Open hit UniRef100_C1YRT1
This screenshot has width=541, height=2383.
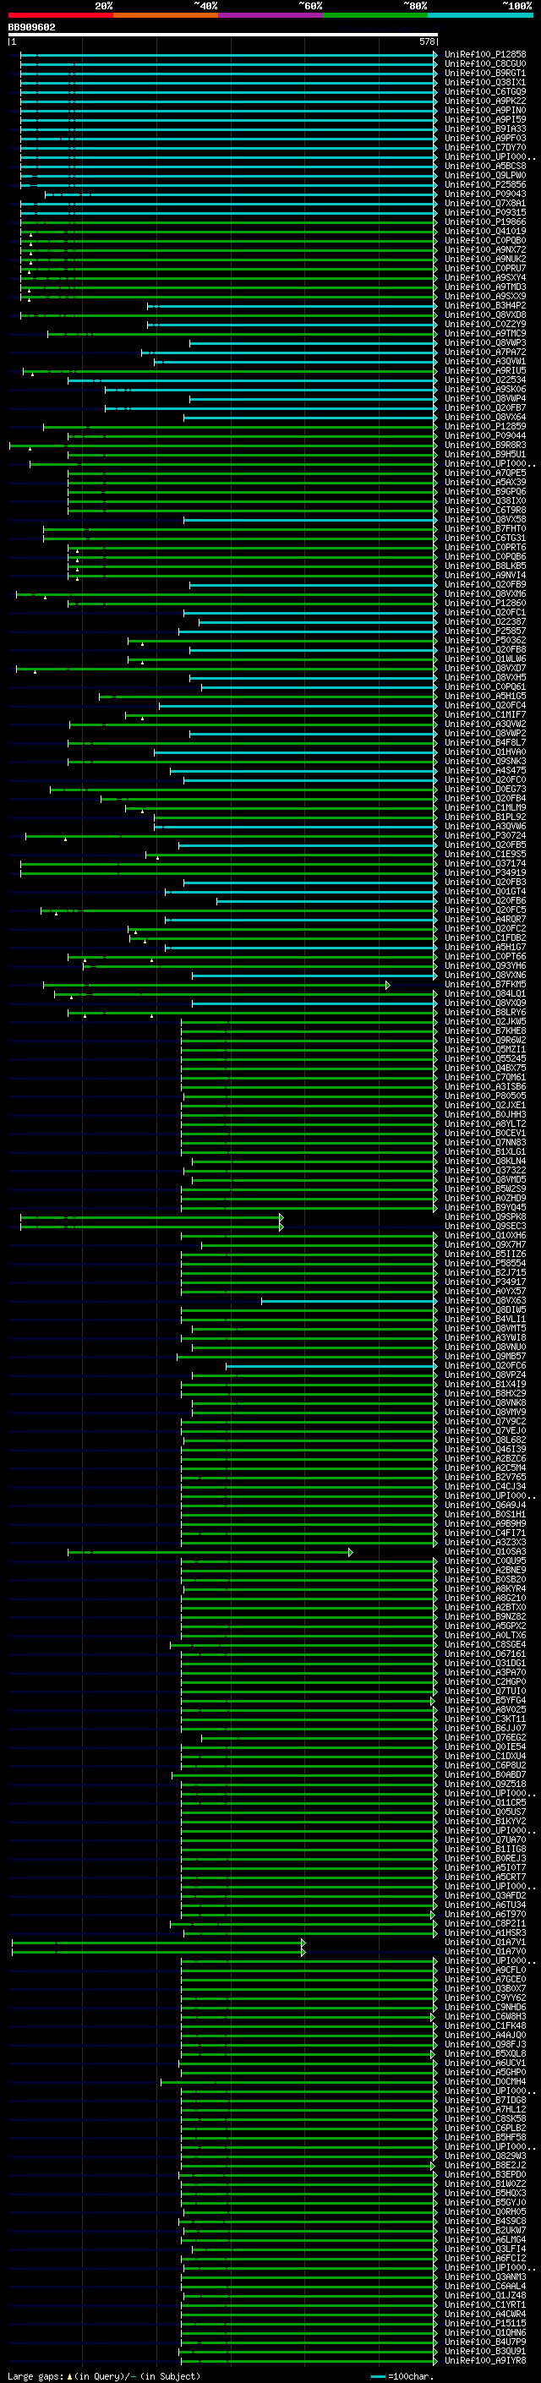(485, 2305)
